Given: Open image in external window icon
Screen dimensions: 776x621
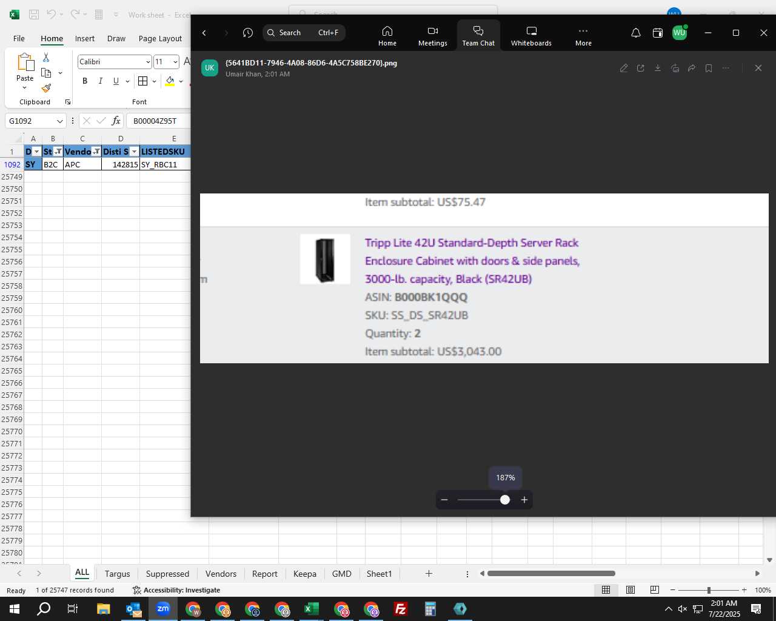Looking at the screenshot, I should coord(641,68).
